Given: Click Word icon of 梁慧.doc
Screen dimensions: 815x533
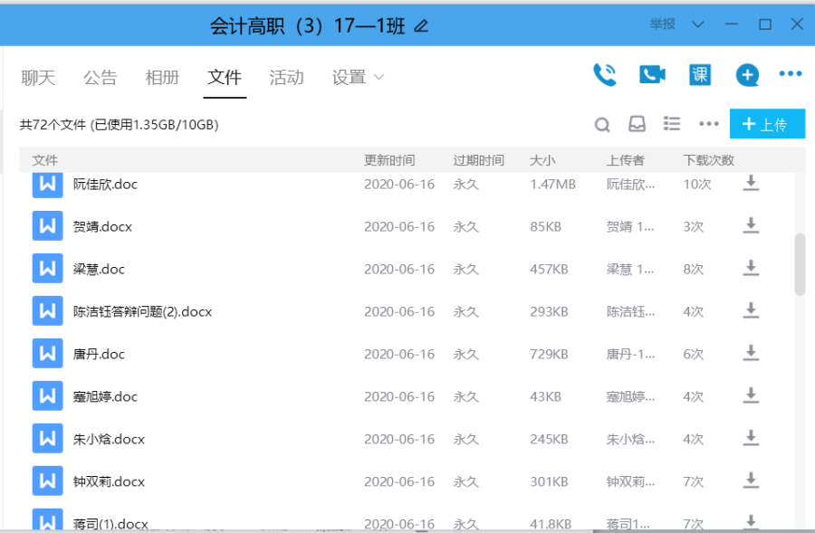Looking at the screenshot, I should (x=47, y=269).
